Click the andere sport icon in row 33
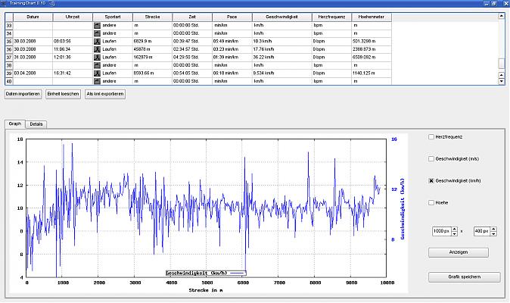The image size is (510, 303). click(97, 26)
